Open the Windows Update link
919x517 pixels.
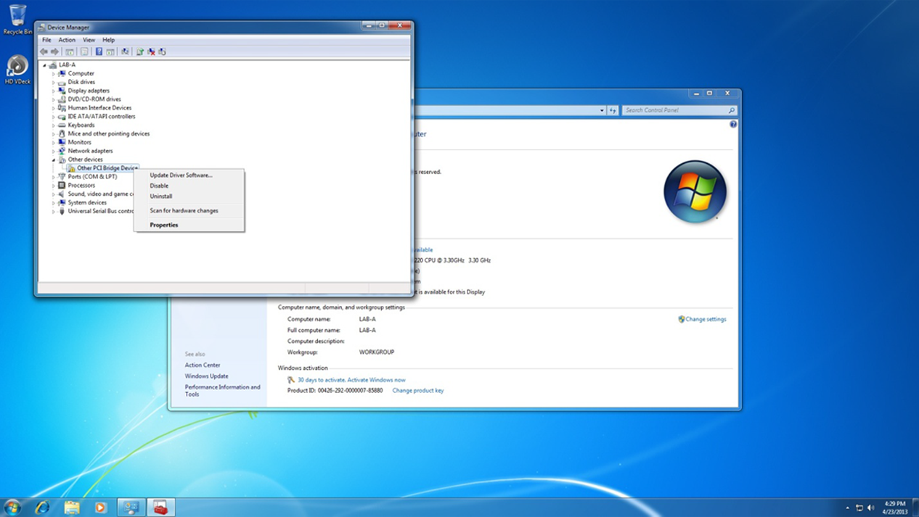pyautogui.click(x=206, y=376)
